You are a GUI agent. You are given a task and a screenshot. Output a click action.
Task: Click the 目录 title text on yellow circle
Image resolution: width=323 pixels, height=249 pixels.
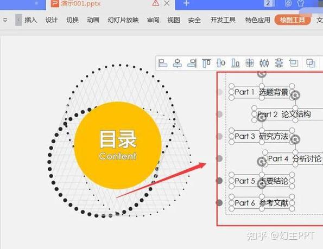click(x=118, y=139)
